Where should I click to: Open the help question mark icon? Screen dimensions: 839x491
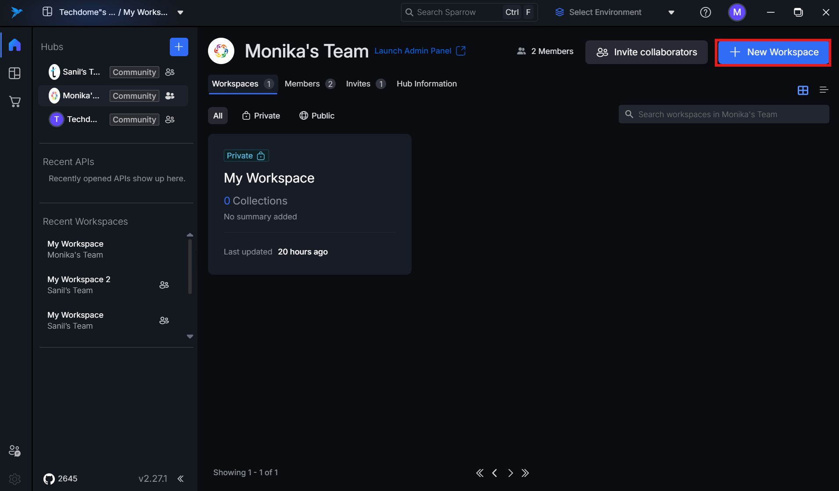[x=706, y=12]
